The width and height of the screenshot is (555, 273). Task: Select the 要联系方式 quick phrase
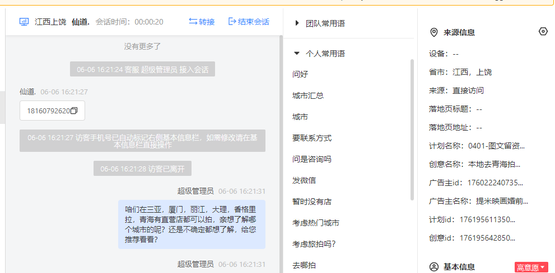pyautogui.click(x=312, y=138)
